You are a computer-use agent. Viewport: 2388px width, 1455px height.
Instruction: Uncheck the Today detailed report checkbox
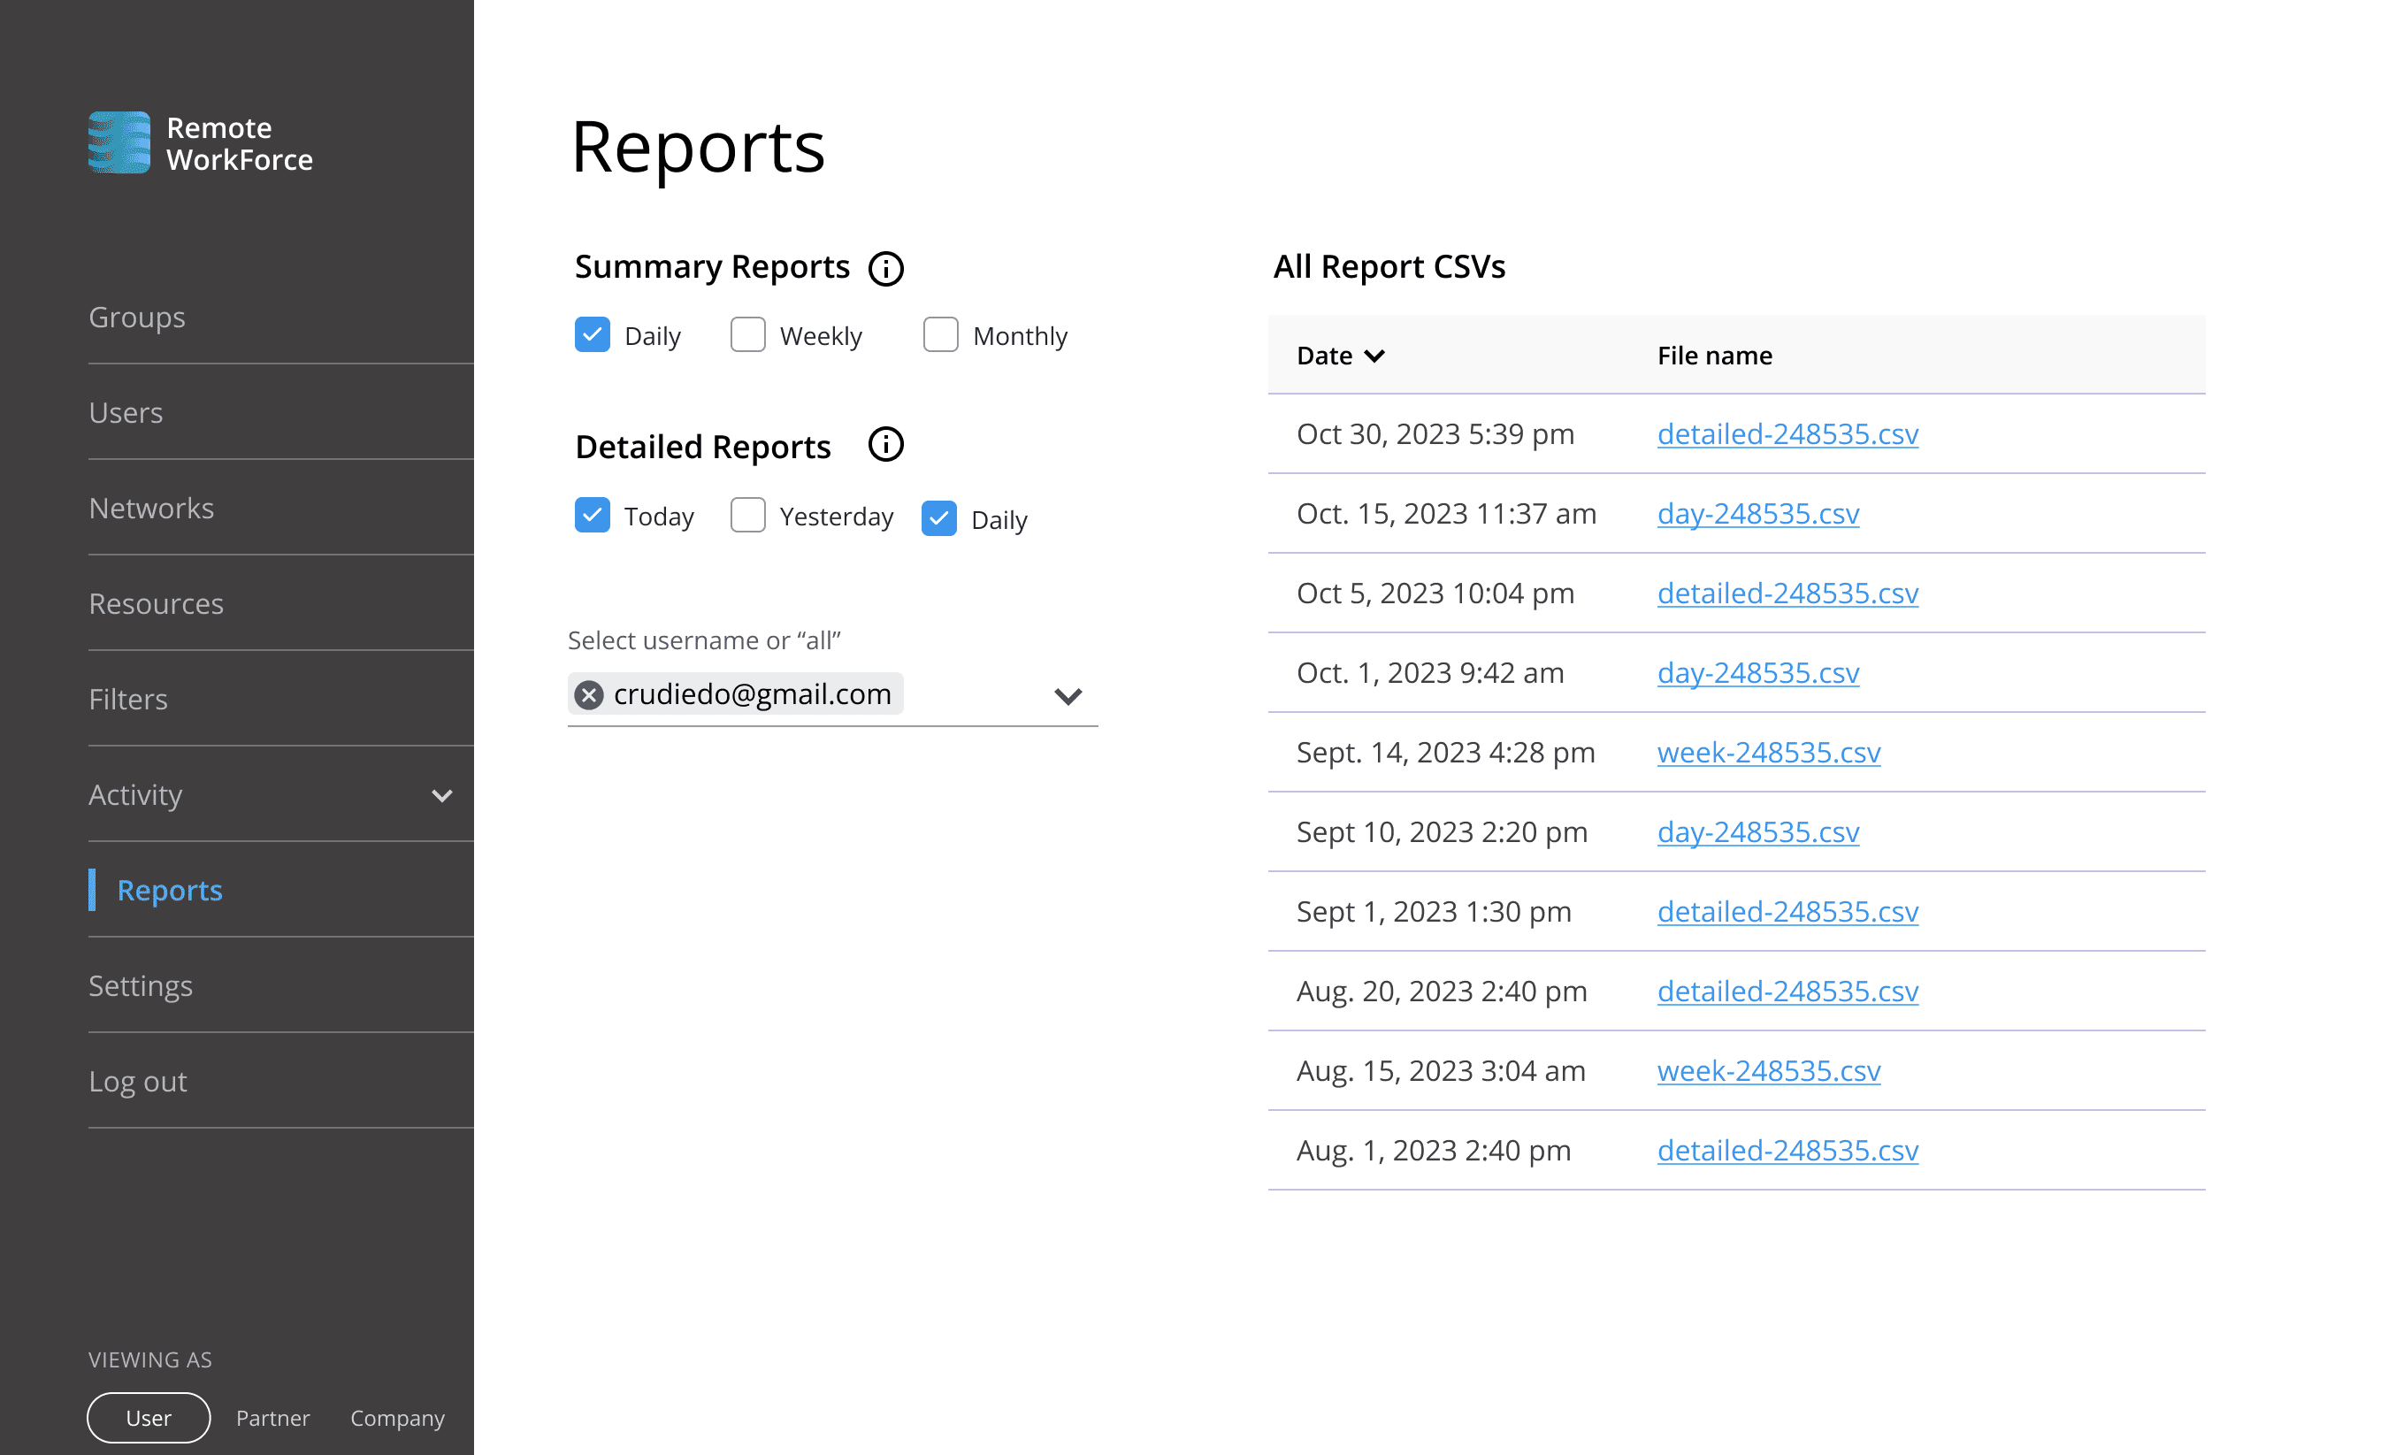click(x=593, y=515)
